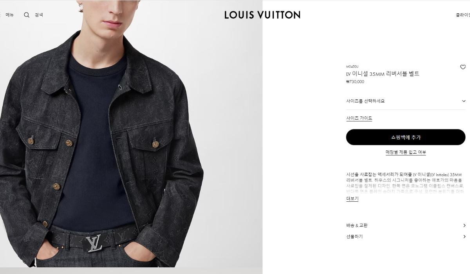The height and width of the screenshot is (274, 470).
Task: Select the 검색 header item
Action: point(39,15)
